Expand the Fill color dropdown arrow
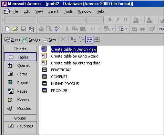Image resolution: width=164 pixels, height=135 pixels. (x=142, y=20)
